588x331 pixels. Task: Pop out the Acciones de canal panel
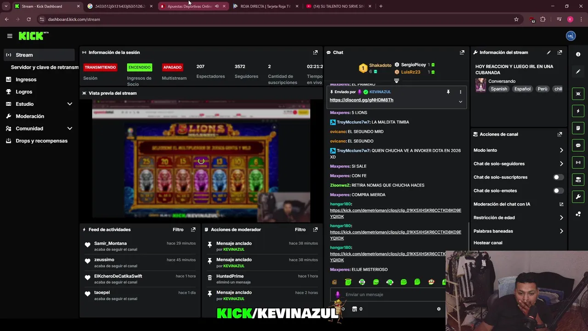point(560,134)
